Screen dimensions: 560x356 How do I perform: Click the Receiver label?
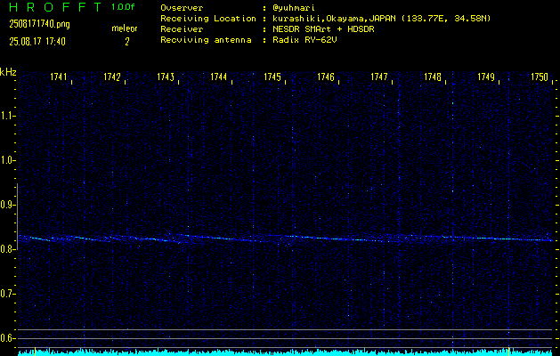(x=182, y=29)
